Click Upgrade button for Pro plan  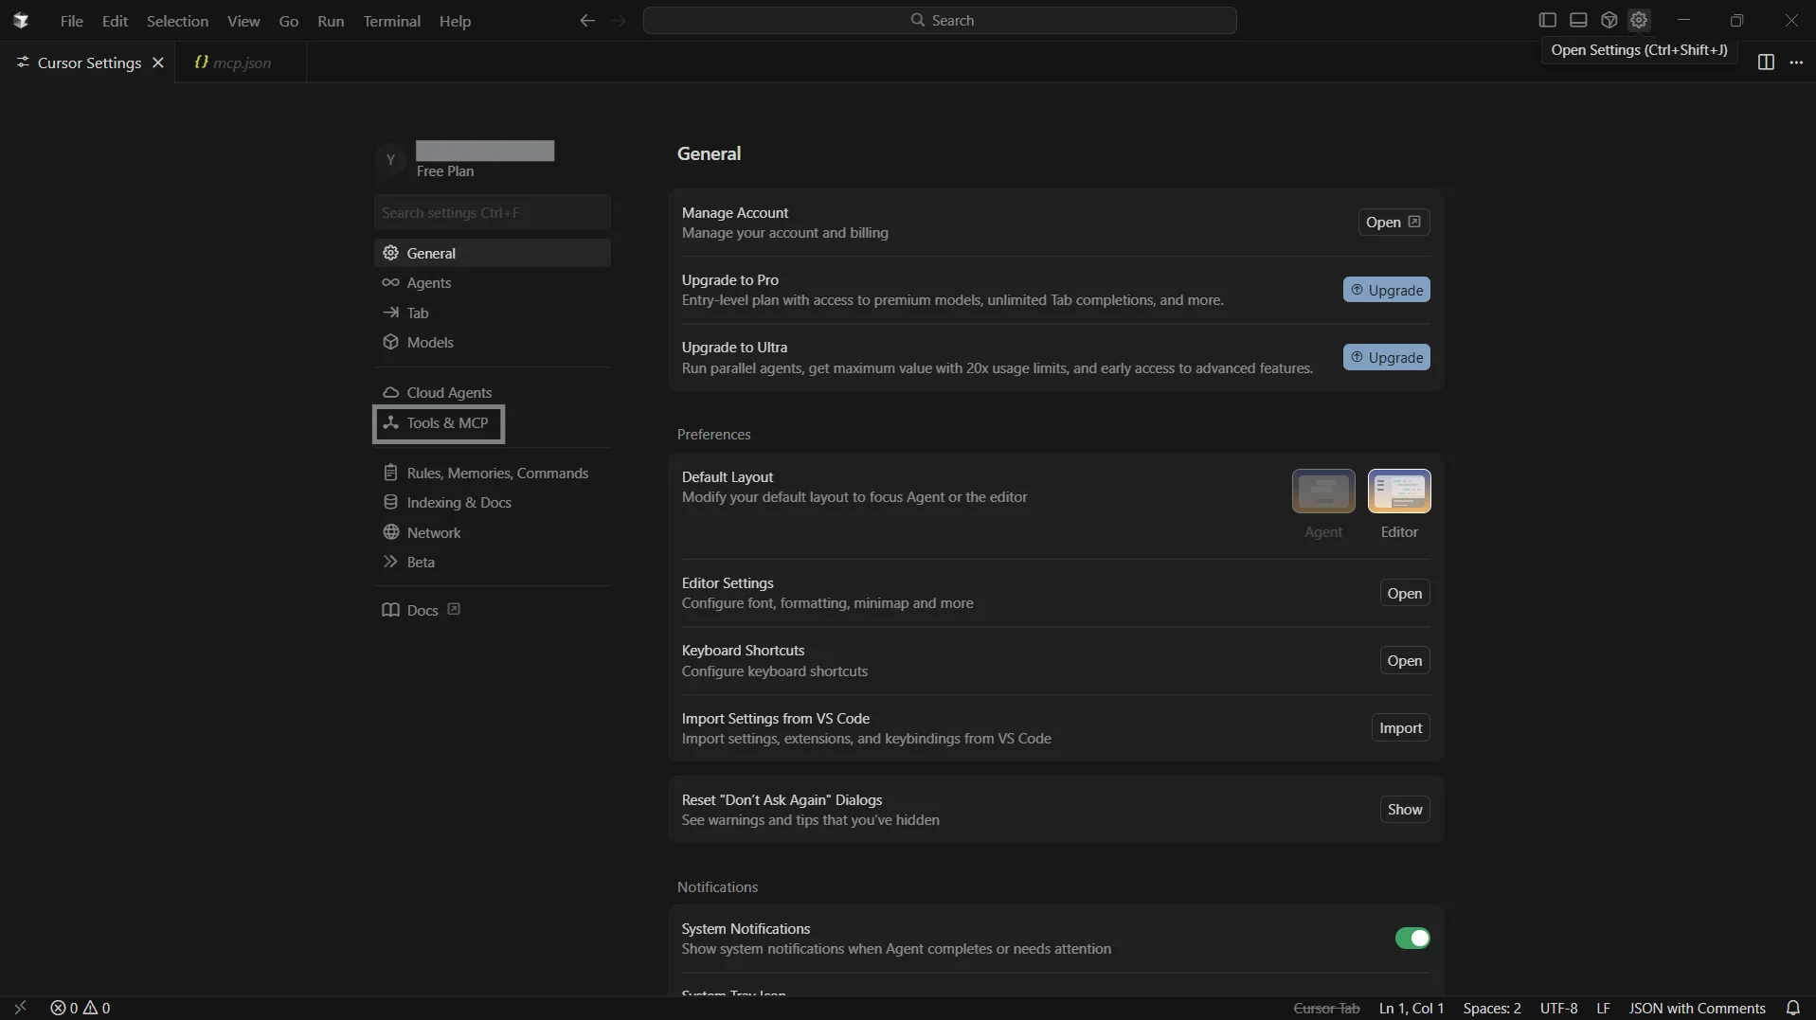pos(1386,290)
